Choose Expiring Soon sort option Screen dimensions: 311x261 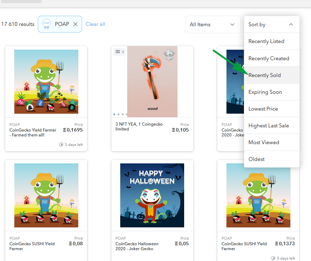272,92
